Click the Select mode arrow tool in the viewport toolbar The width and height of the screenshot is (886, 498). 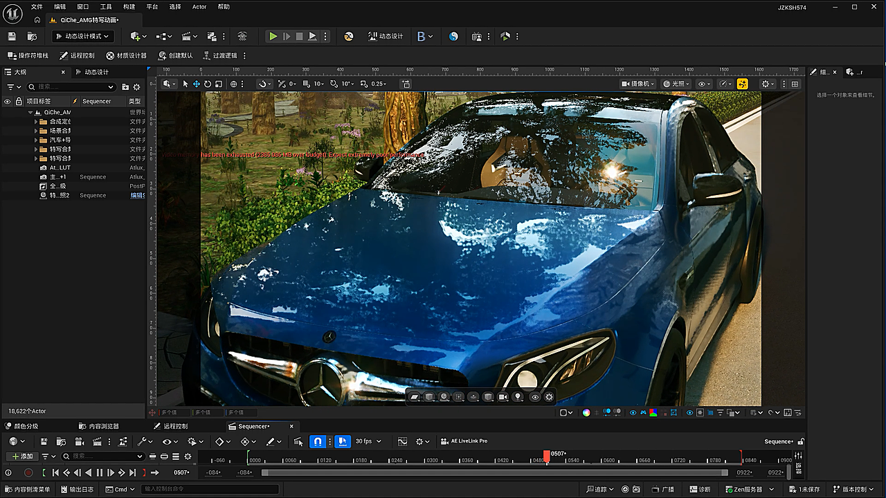tap(186, 84)
